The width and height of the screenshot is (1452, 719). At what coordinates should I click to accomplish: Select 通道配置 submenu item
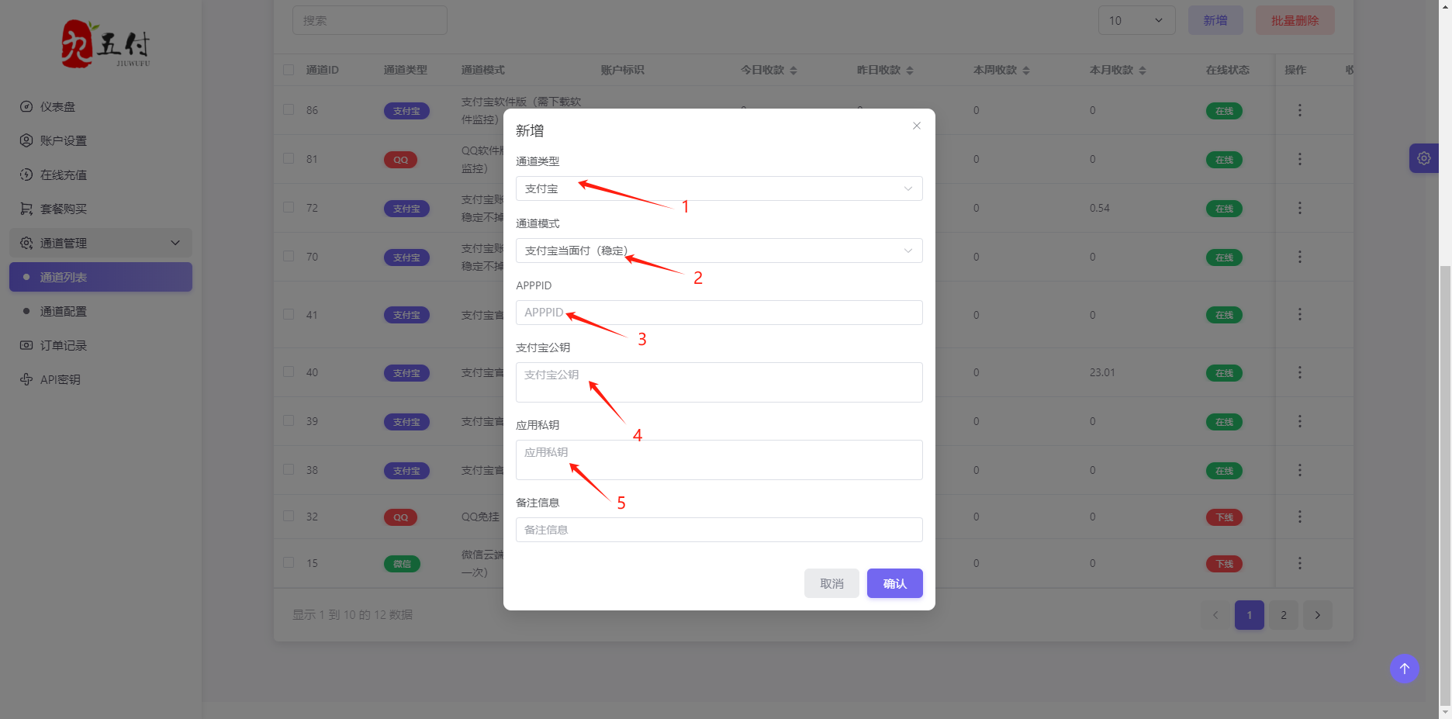point(101,311)
